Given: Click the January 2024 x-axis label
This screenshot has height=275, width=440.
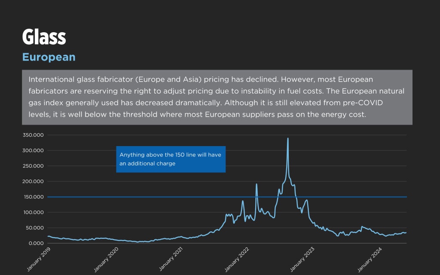Looking at the screenshot, I should [x=369, y=259].
